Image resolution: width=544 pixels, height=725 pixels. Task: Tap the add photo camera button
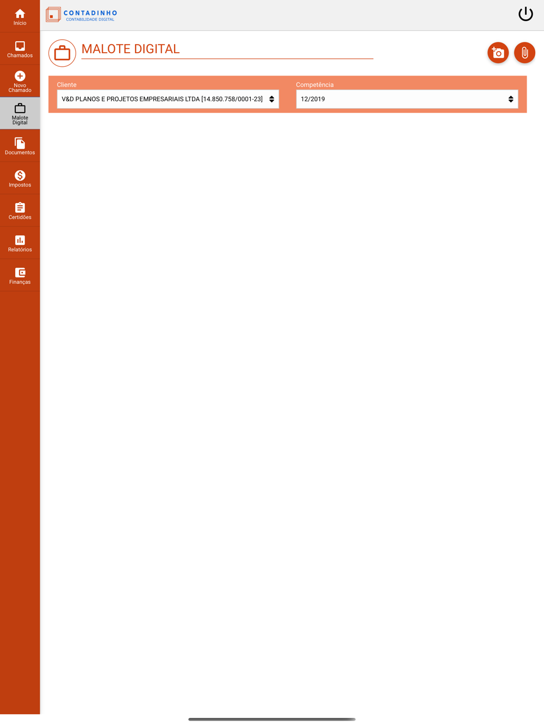pos(498,53)
